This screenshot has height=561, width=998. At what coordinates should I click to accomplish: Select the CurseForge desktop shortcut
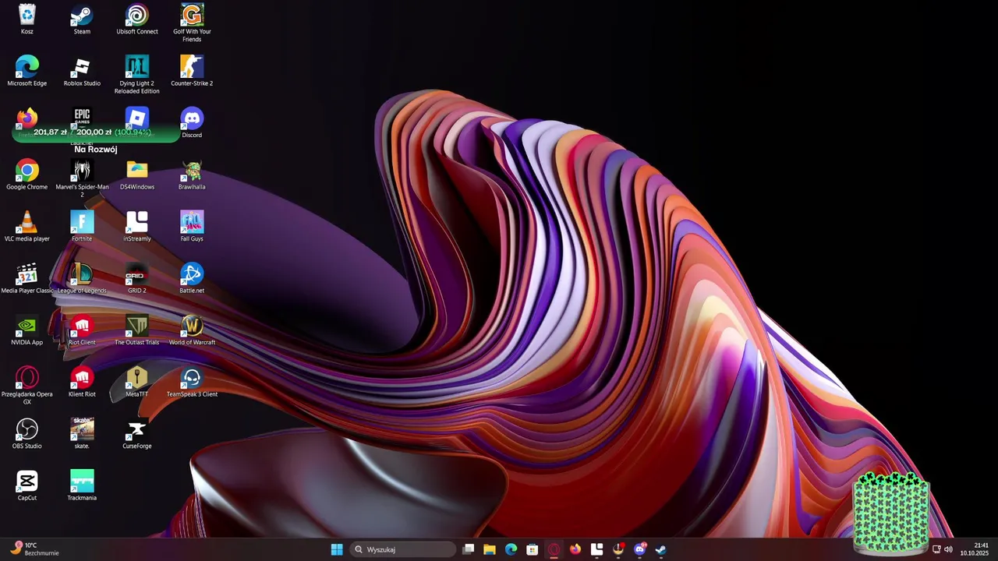(x=137, y=434)
